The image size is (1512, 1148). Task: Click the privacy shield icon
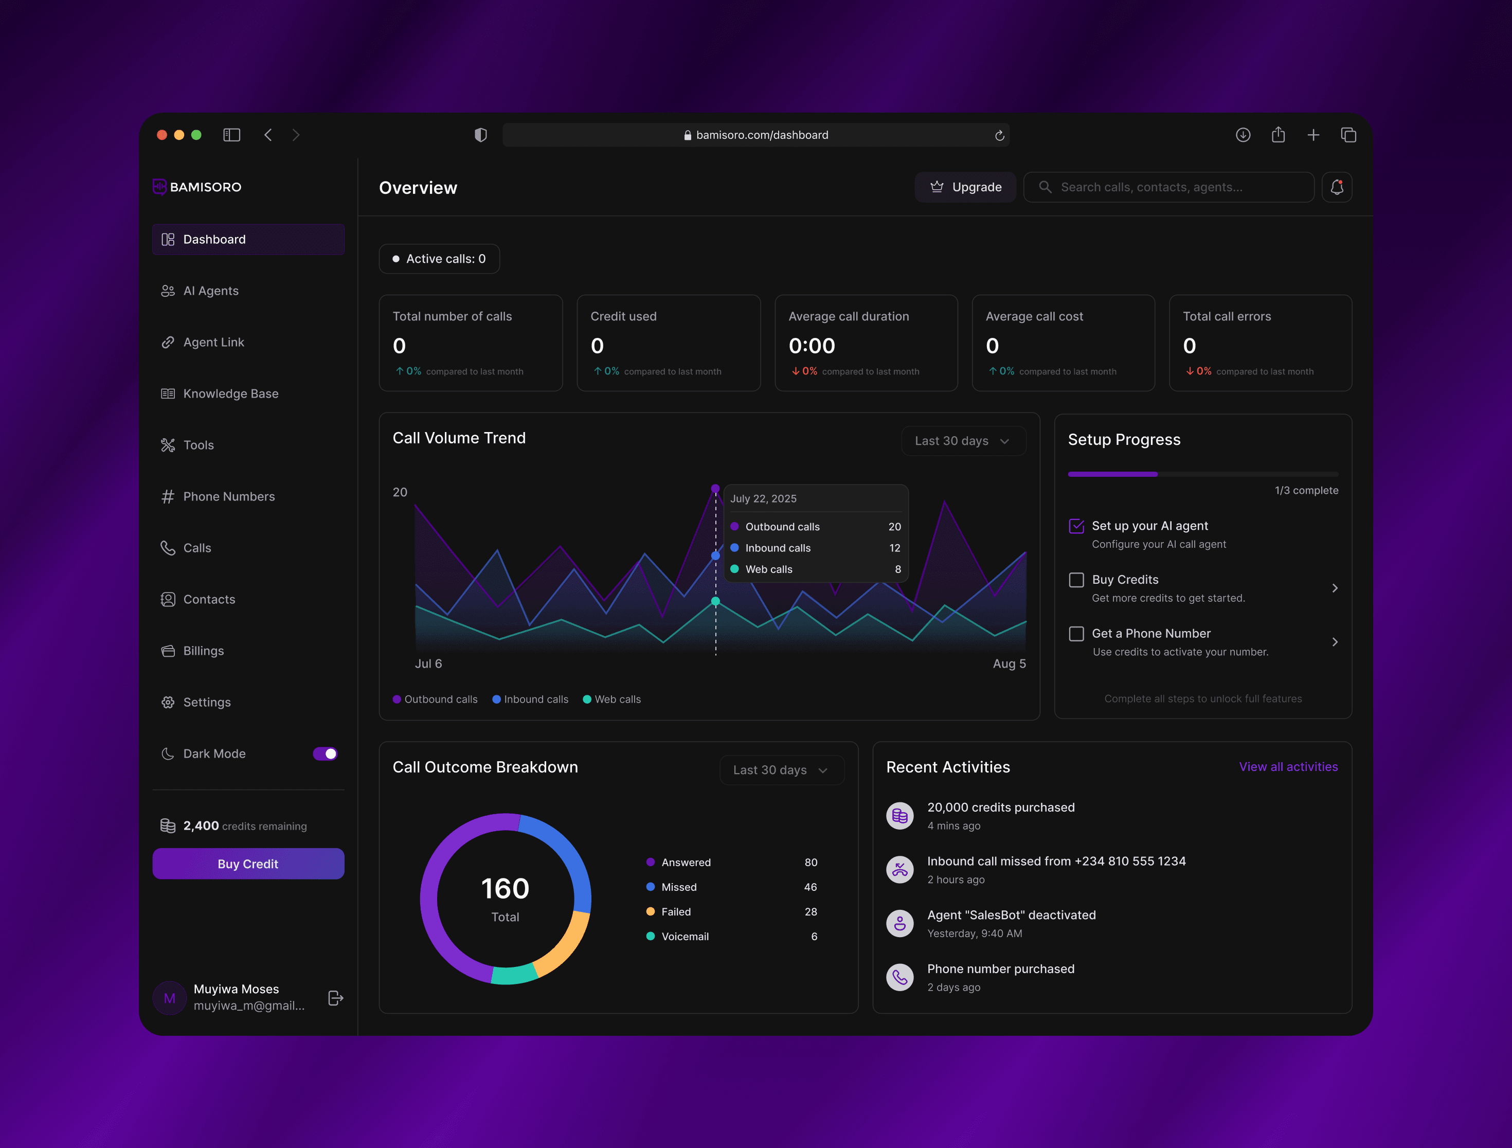click(480, 135)
